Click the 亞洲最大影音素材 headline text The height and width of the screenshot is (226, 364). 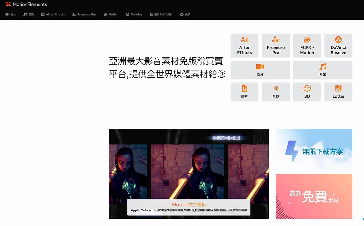[167, 67]
